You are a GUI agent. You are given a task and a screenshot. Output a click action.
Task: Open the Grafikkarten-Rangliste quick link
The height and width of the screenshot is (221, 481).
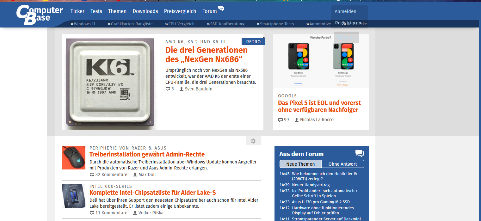tap(130, 24)
